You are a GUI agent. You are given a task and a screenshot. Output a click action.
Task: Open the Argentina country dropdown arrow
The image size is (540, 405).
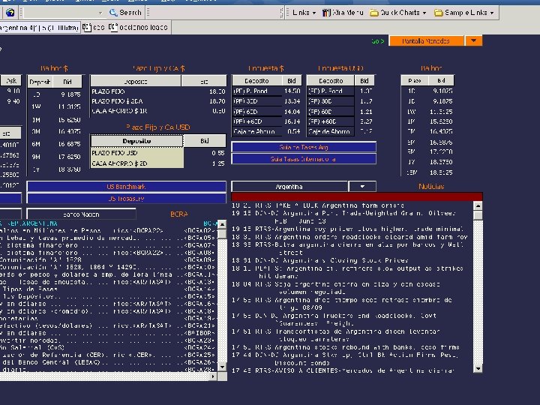[x=362, y=186]
